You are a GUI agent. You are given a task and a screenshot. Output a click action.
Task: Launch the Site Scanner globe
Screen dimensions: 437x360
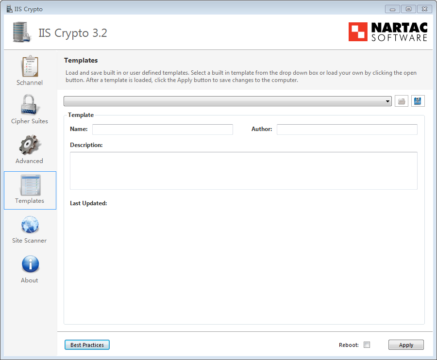coord(30,229)
